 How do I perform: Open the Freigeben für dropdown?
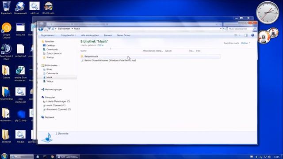coord(68,35)
